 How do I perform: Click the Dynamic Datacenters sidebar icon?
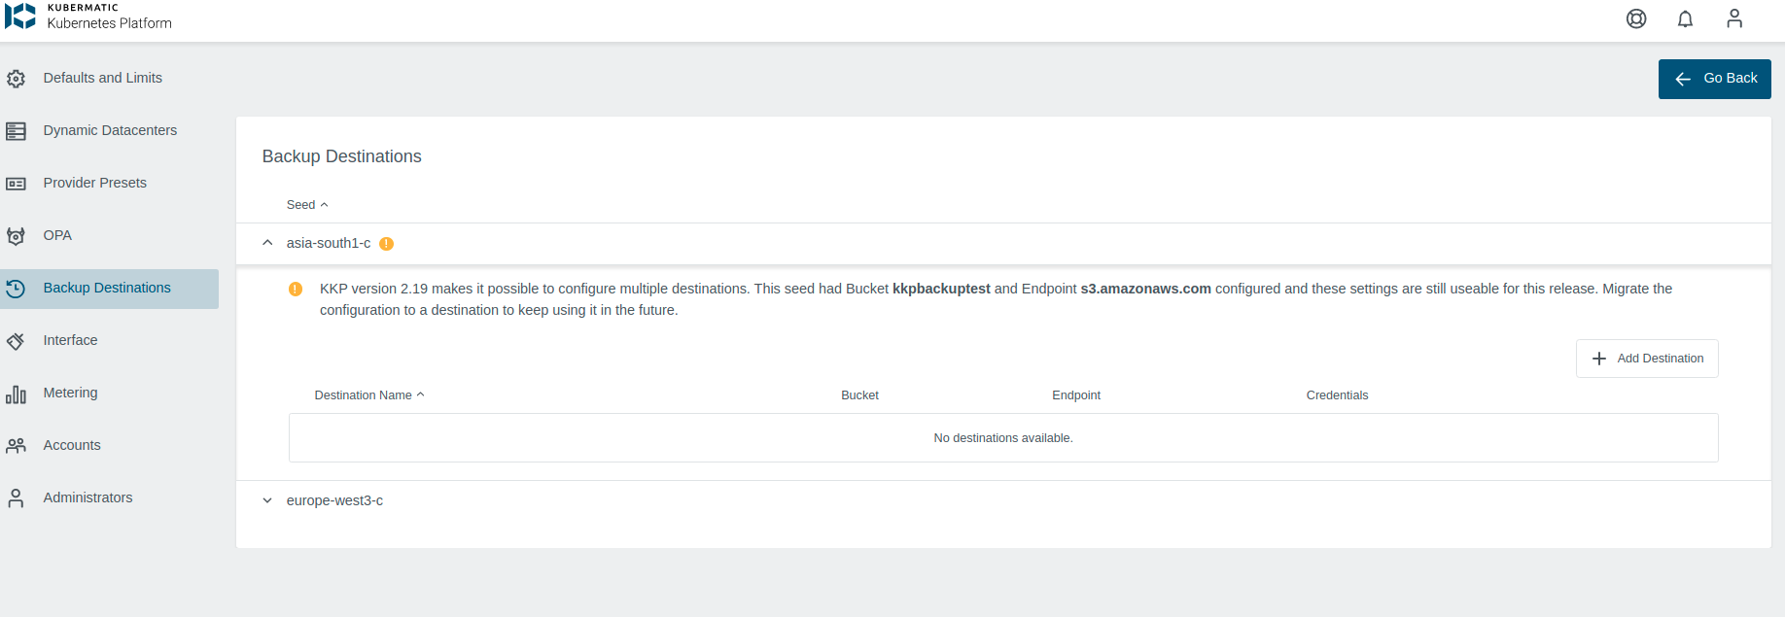tap(17, 131)
